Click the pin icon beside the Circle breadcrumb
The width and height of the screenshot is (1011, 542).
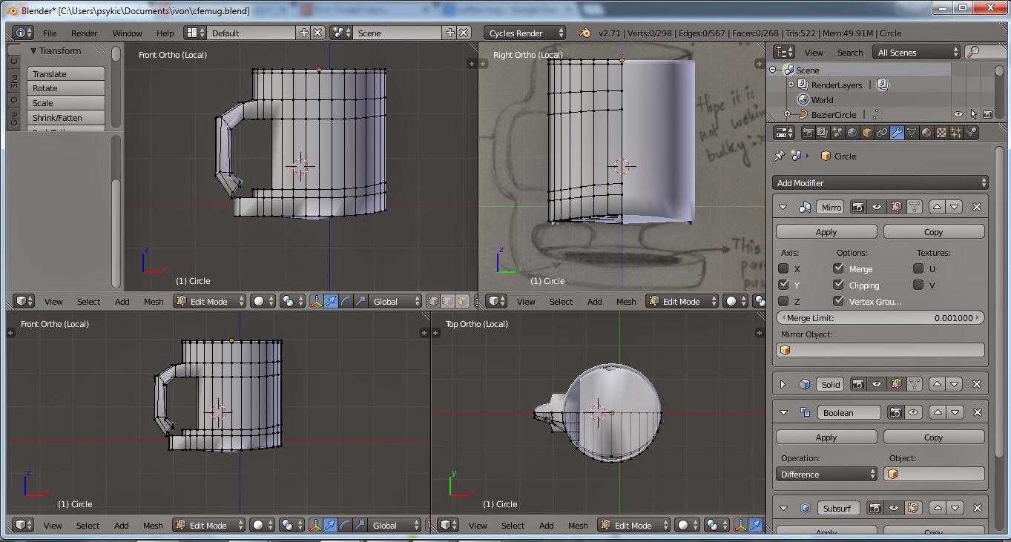coord(779,156)
